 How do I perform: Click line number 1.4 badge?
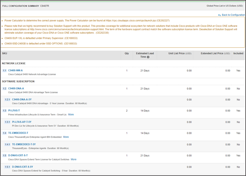pos(4,133)
